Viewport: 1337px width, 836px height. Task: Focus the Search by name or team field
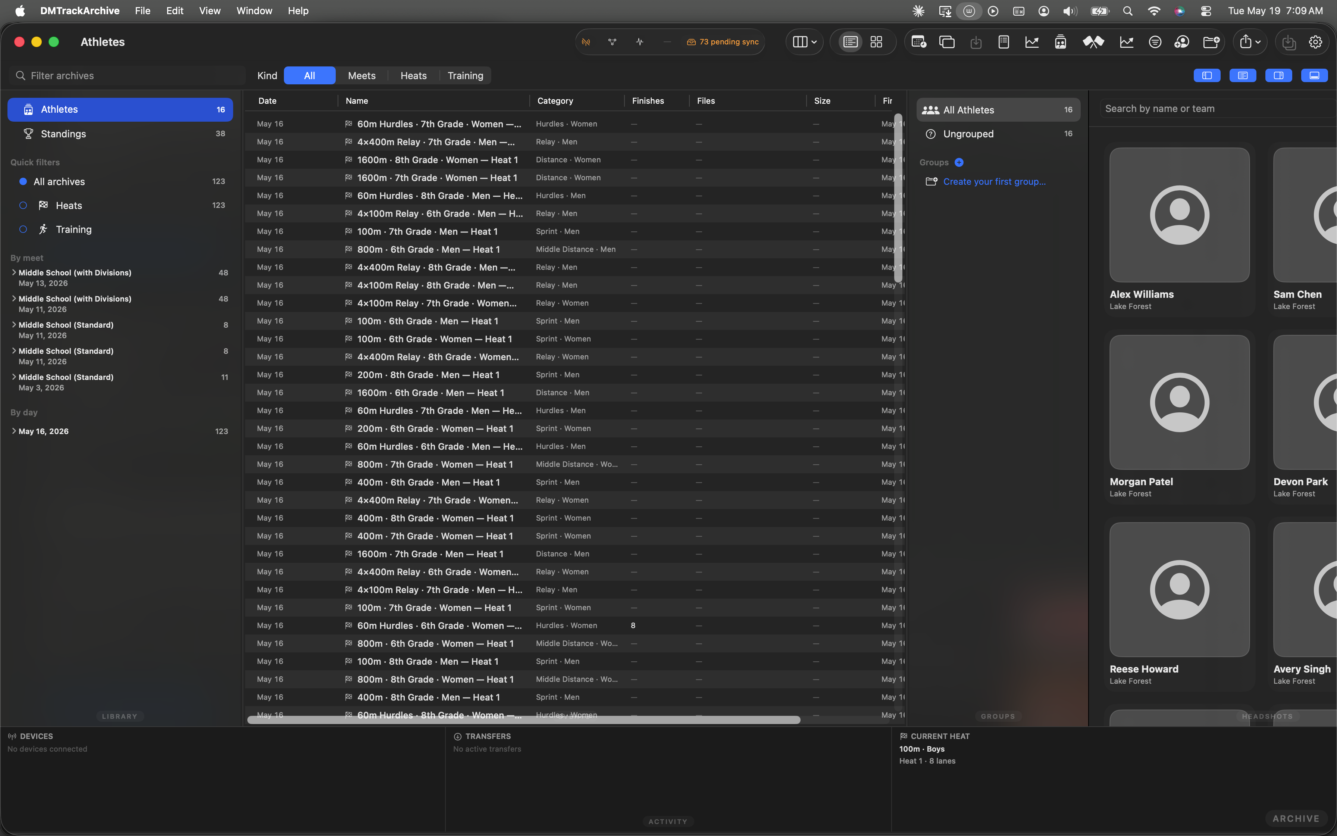[x=1218, y=109]
